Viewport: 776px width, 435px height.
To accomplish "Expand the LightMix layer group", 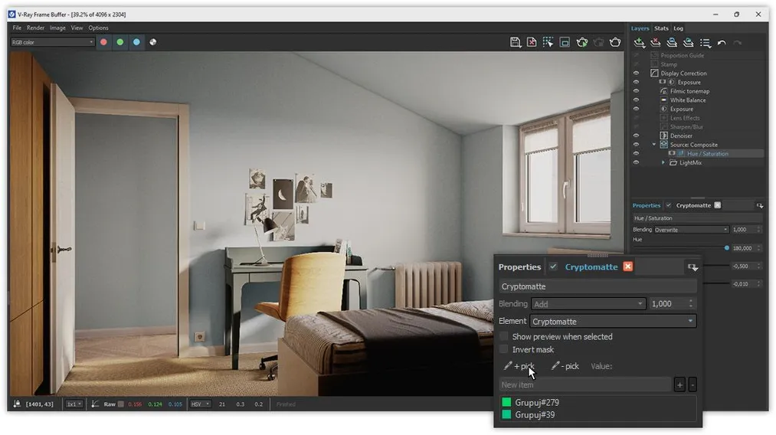I will click(664, 162).
